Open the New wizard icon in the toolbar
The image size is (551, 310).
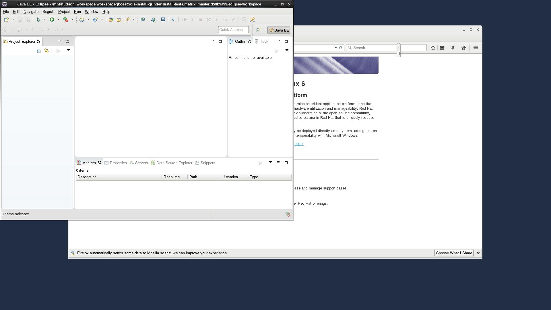click(6, 20)
